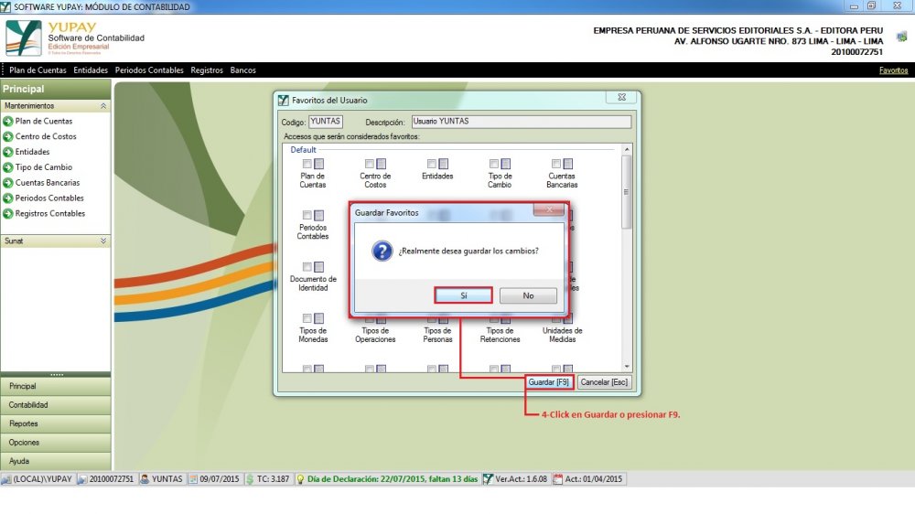Click the calendar icon next to 09/07/2015
Viewport: 915px width, 514px height.
[x=193, y=479]
